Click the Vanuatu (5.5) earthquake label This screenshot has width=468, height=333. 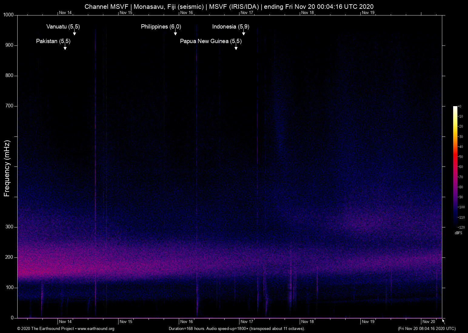pos(63,27)
